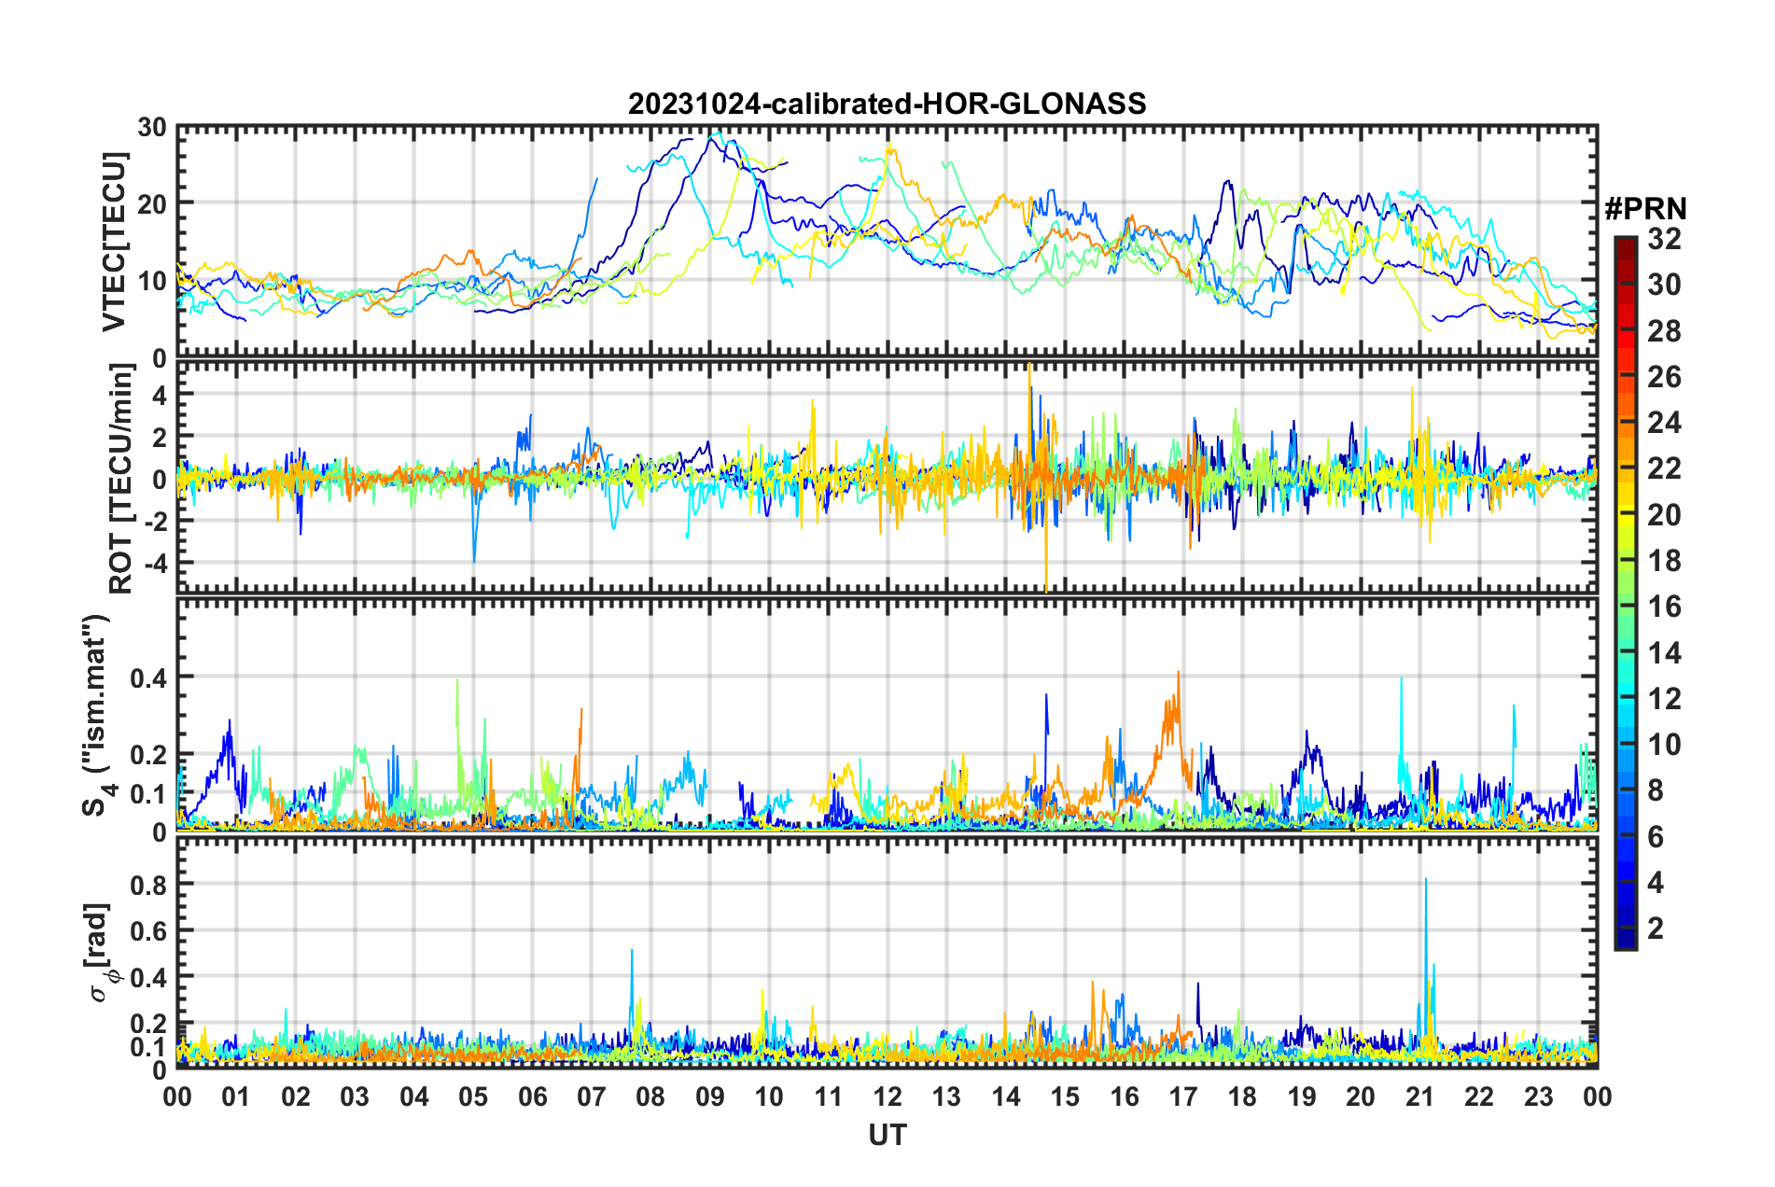1775x1187 pixels.
Task: Select colorbar tick label 16
Action: click(1664, 607)
